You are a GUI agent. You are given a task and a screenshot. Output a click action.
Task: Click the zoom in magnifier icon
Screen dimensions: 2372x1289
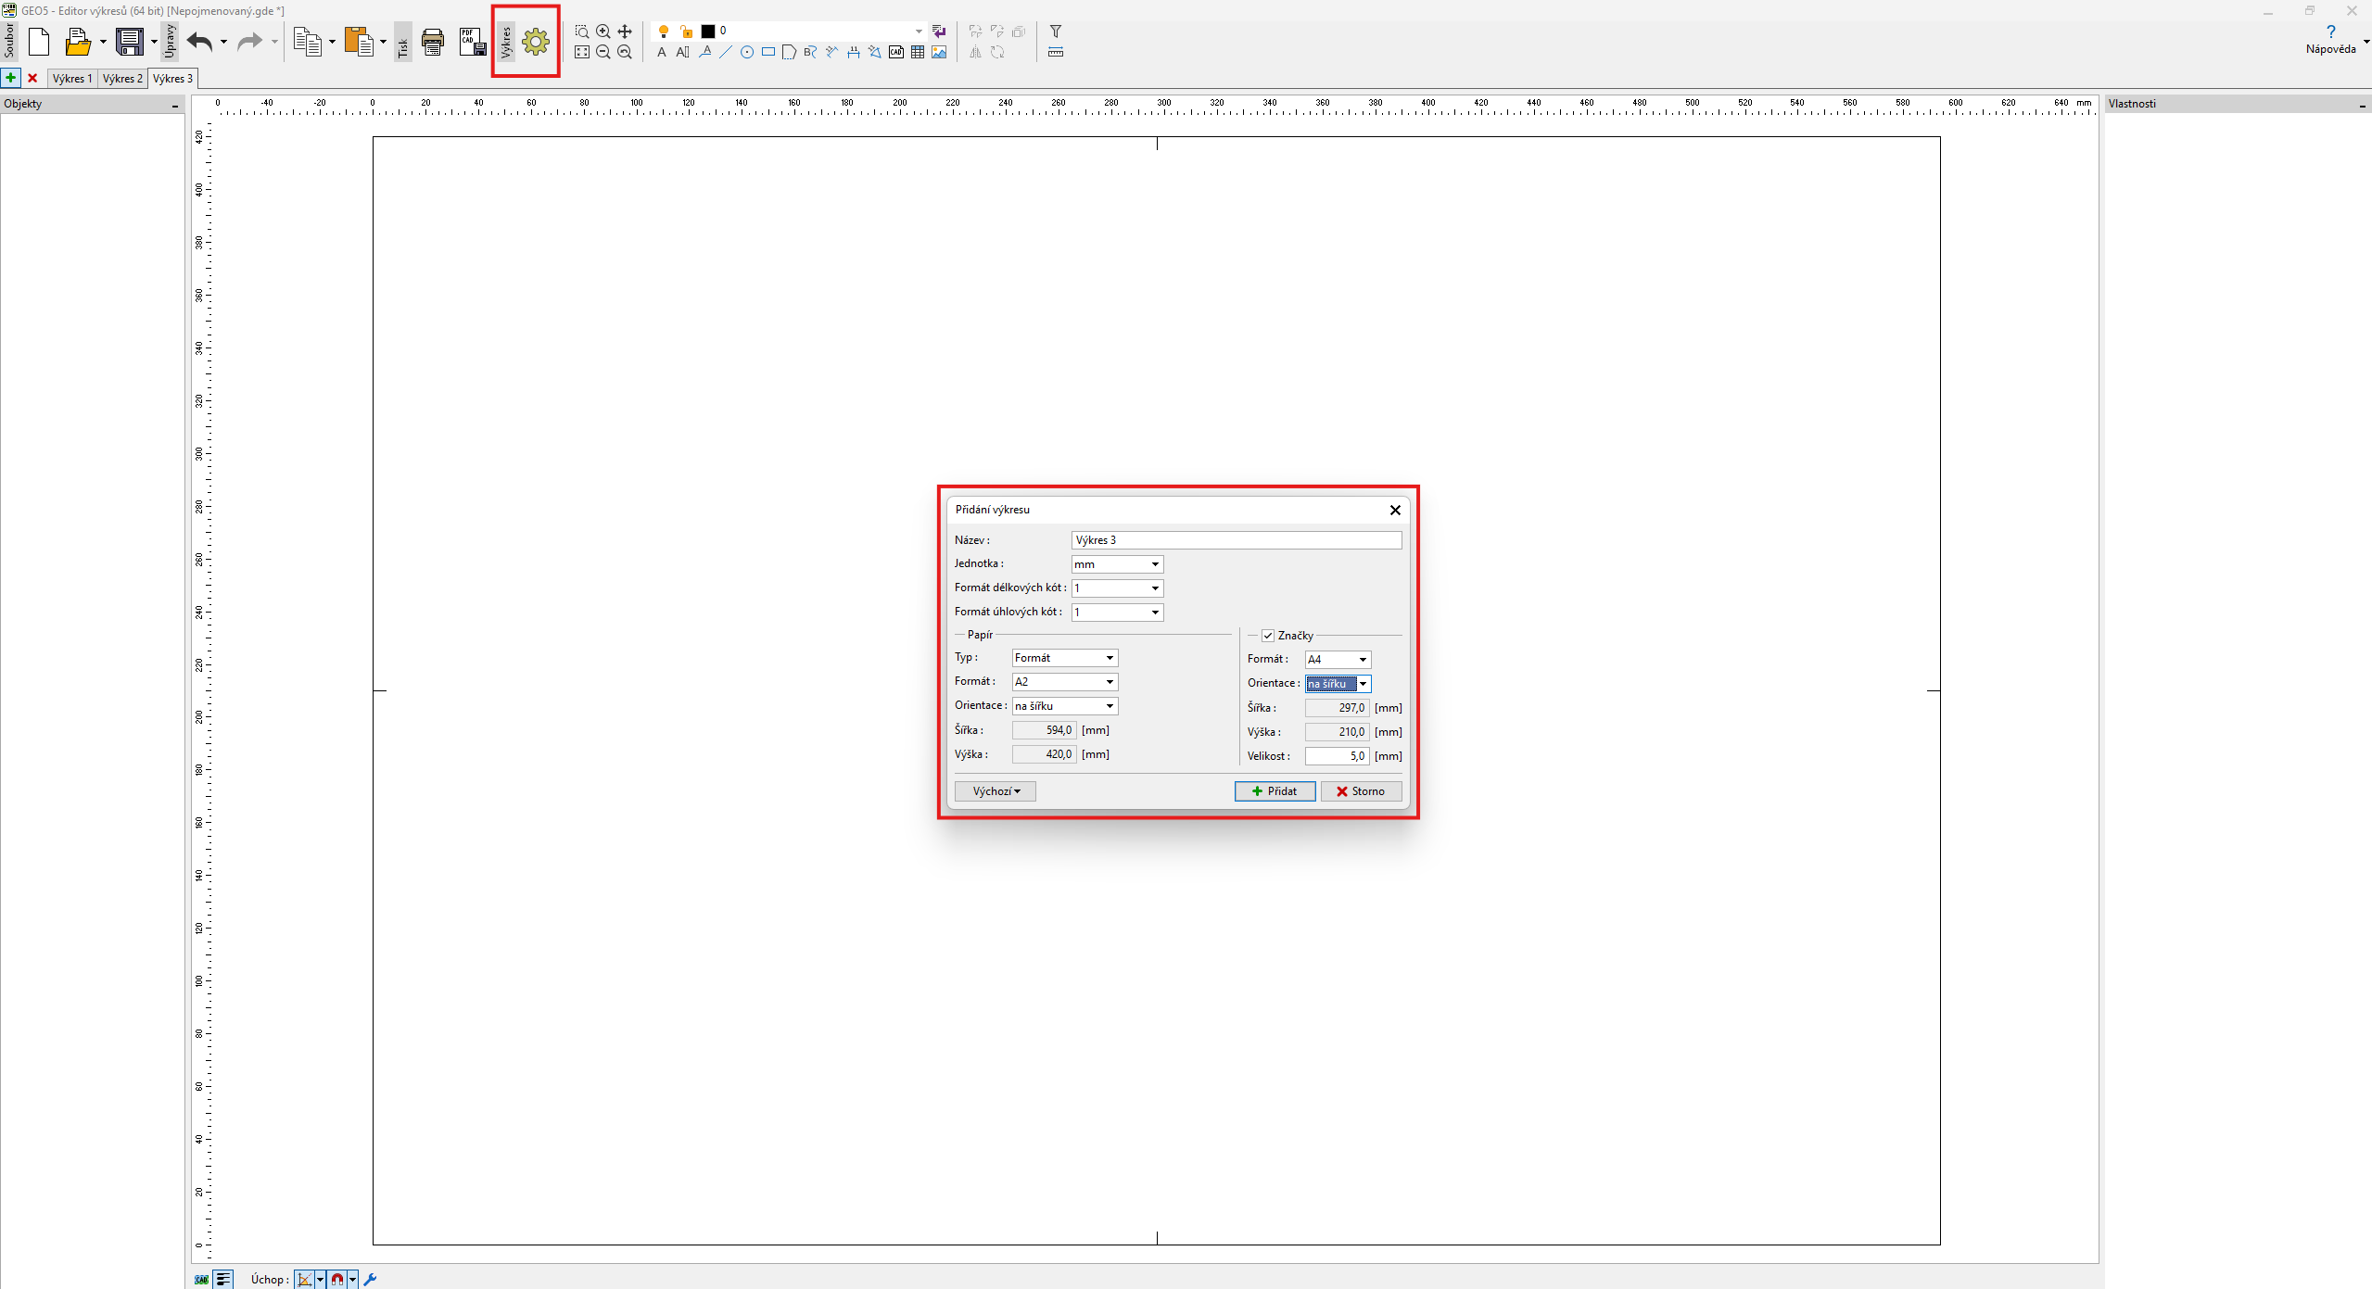pyautogui.click(x=603, y=32)
